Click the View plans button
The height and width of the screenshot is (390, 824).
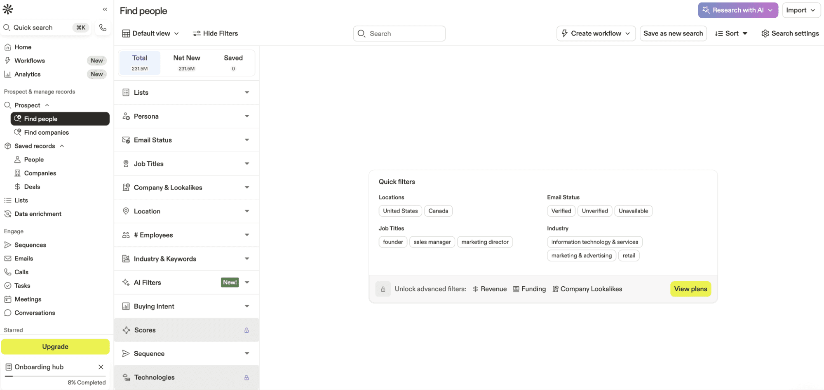click(690, 289)
